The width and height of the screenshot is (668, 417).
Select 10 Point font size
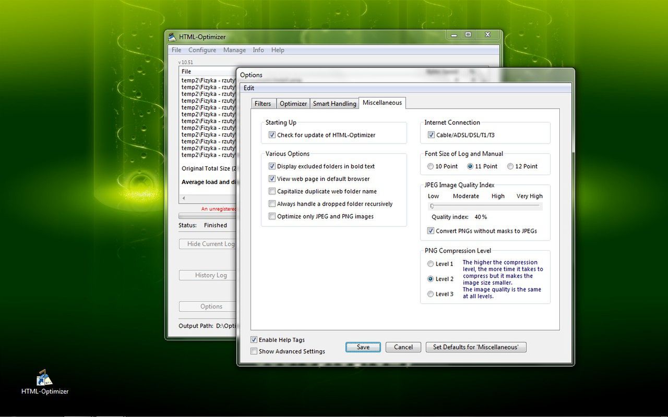click(x=431, y=166)
